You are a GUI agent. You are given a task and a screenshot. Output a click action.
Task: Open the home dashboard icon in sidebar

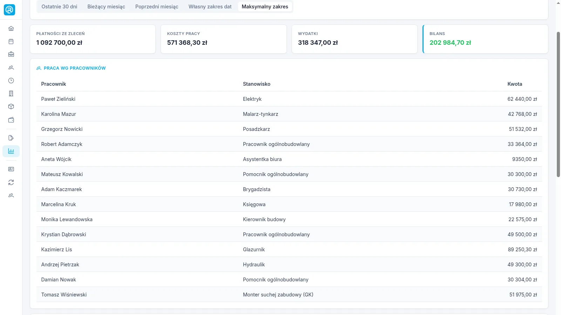tap(11, 28)
